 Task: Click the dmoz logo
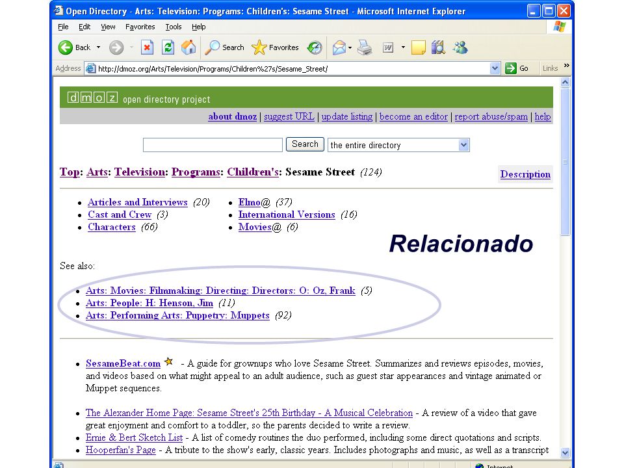(92, 97)
